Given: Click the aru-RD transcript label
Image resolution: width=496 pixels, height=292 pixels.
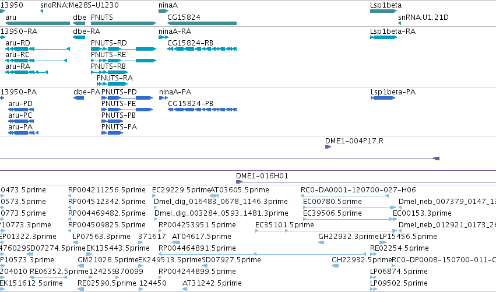Looking at the screenshot, I should (x=17, y=43).
